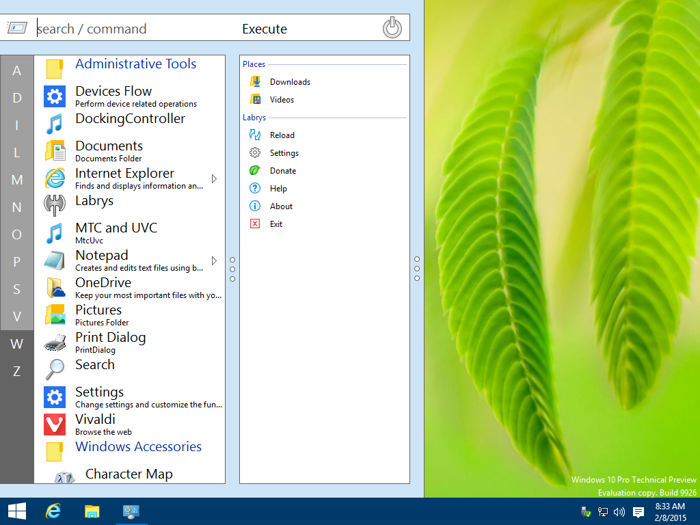Click the 'PrintDialog' subtitle text
This screenshot has width=700, height=525.
click(x=95, y=350)
